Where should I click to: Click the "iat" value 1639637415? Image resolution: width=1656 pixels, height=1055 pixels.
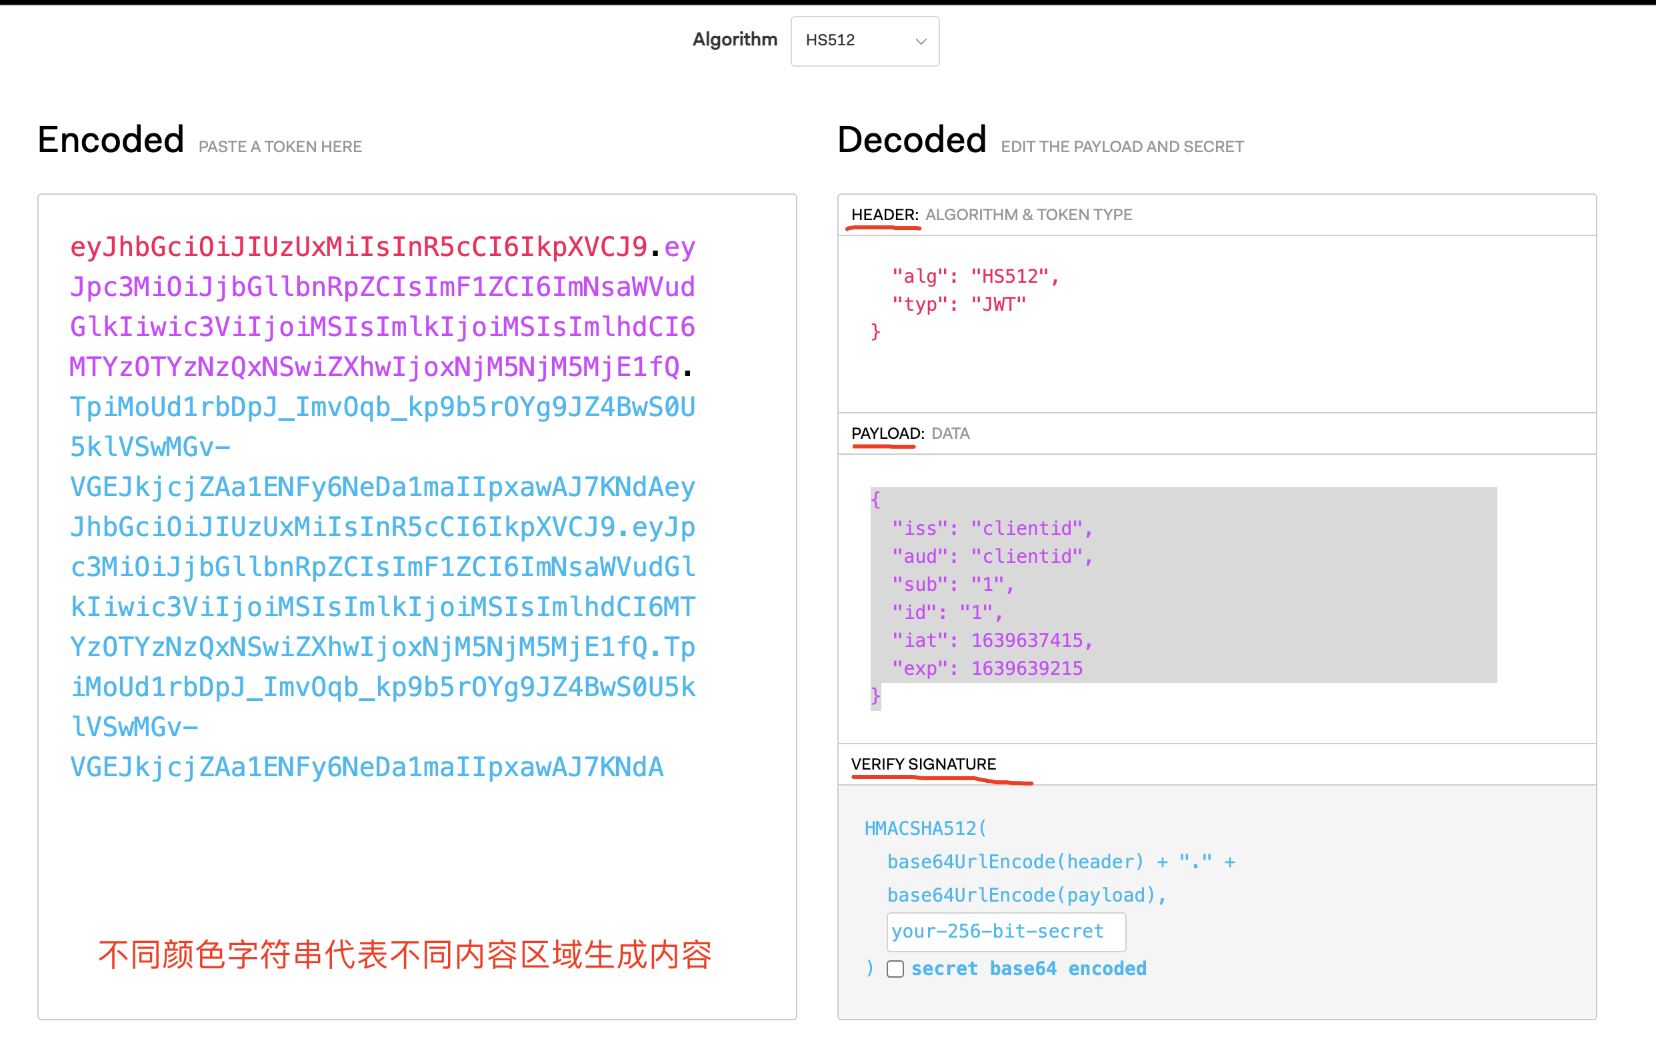click(1026, 640)
